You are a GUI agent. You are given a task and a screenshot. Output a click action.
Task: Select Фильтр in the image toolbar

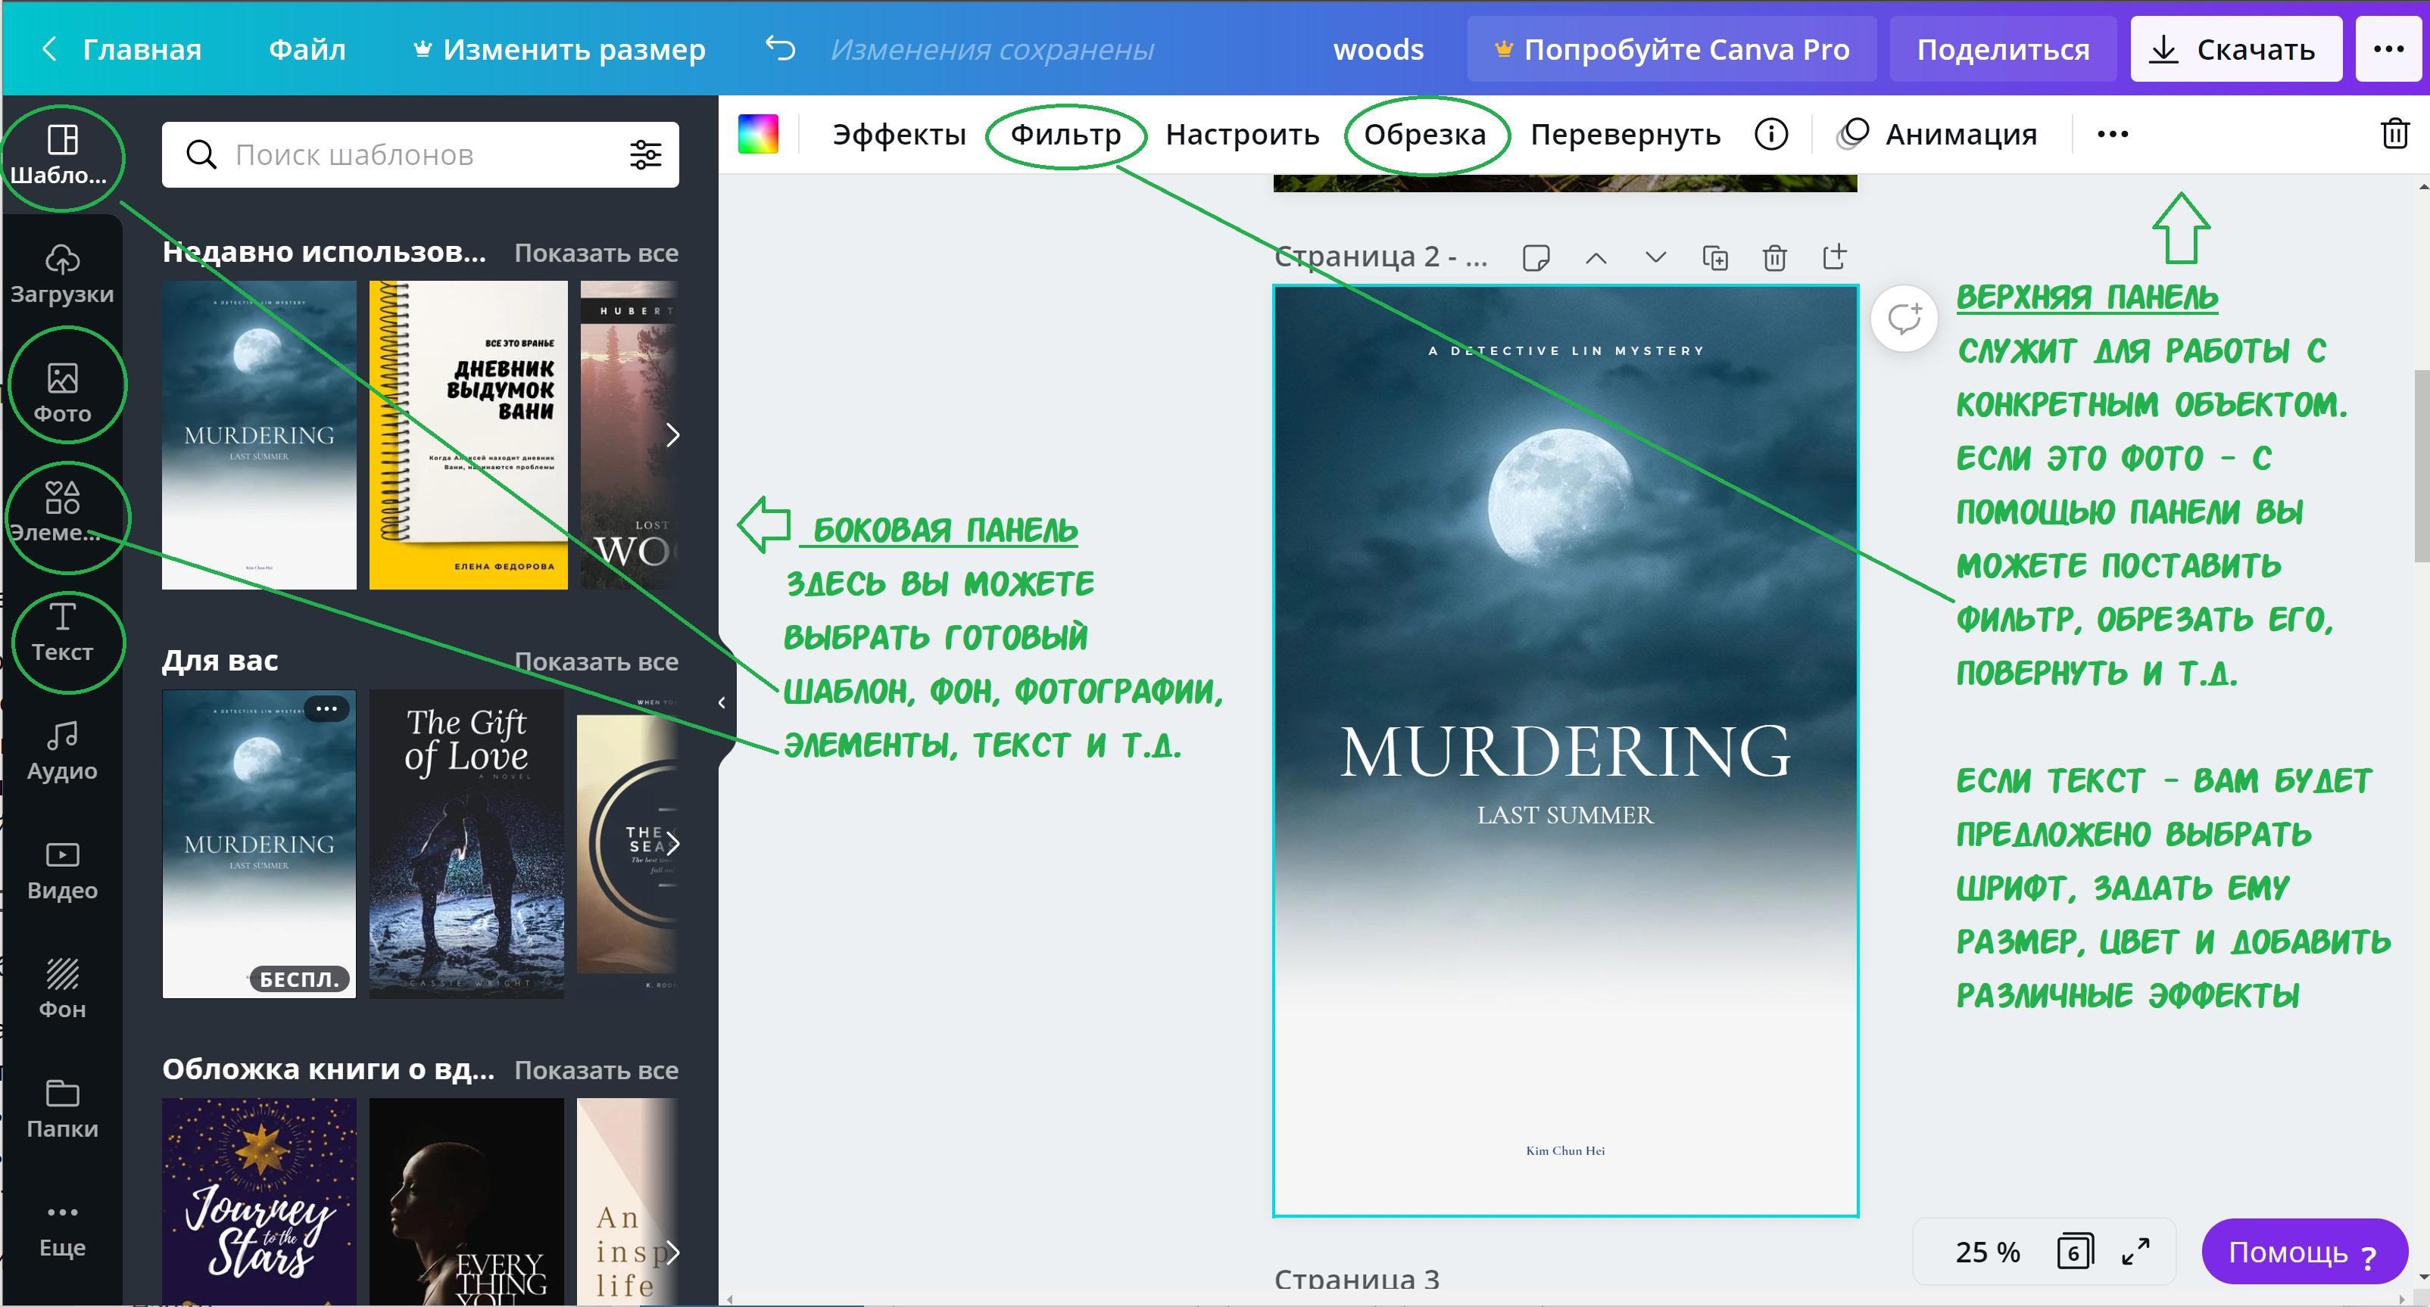tap(1065, 135)
